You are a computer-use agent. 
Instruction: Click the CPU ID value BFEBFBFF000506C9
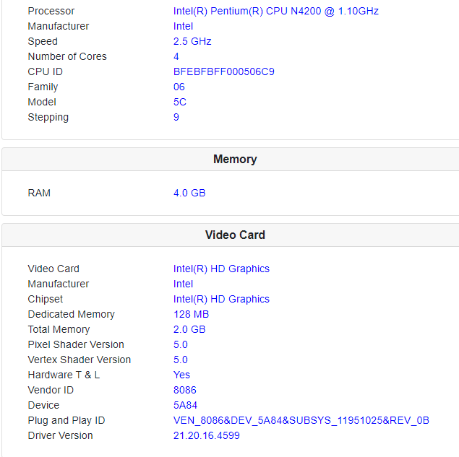(223, 71)
